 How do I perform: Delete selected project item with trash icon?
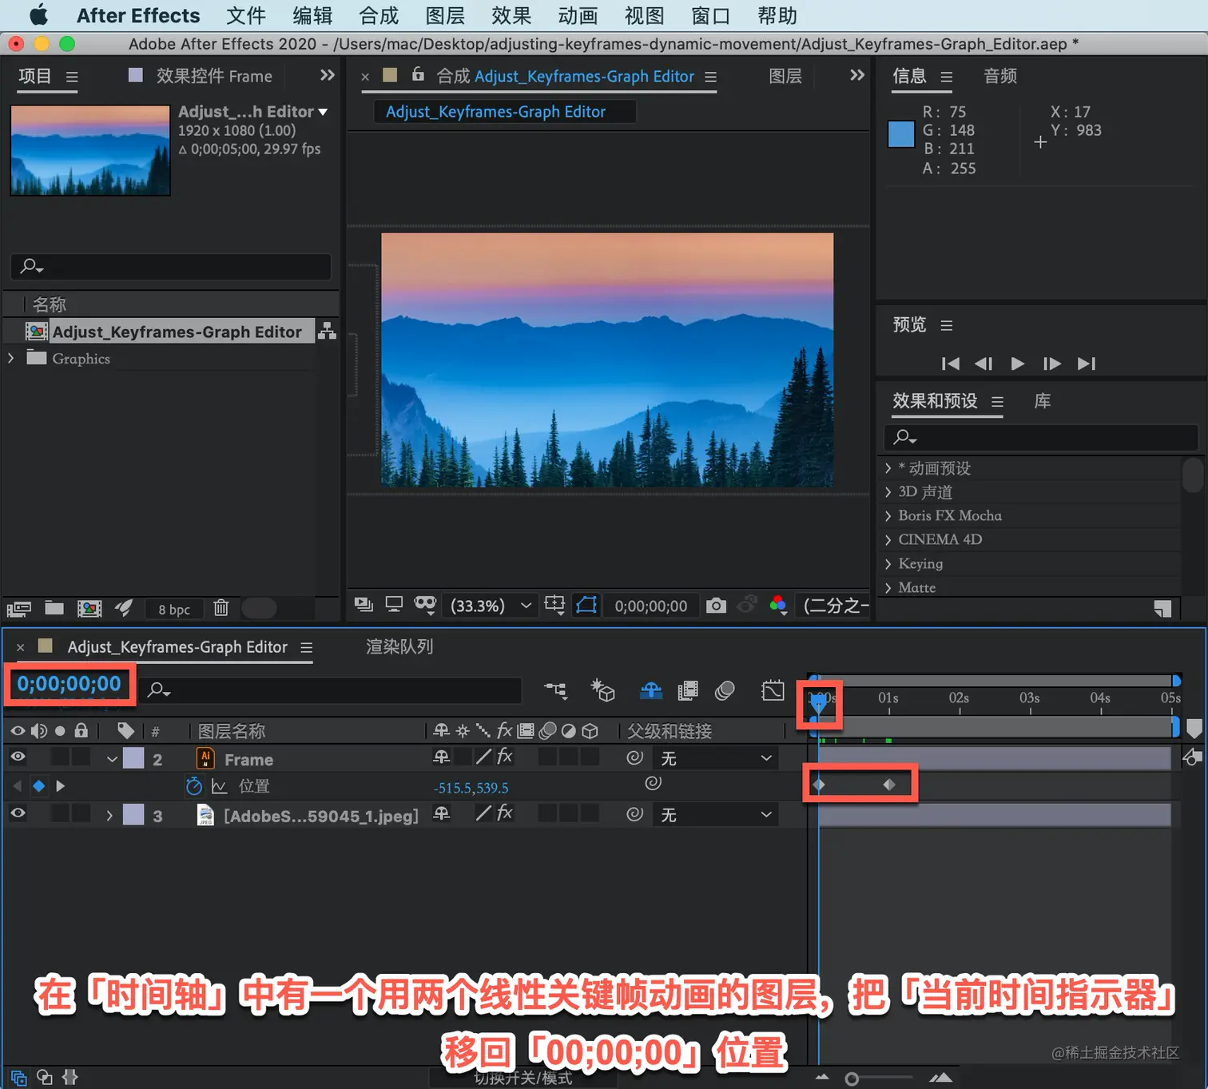pyautogui.click(x=221, y=608)
